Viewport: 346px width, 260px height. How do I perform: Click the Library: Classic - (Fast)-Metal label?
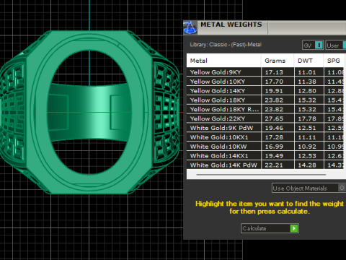(226, 45)
